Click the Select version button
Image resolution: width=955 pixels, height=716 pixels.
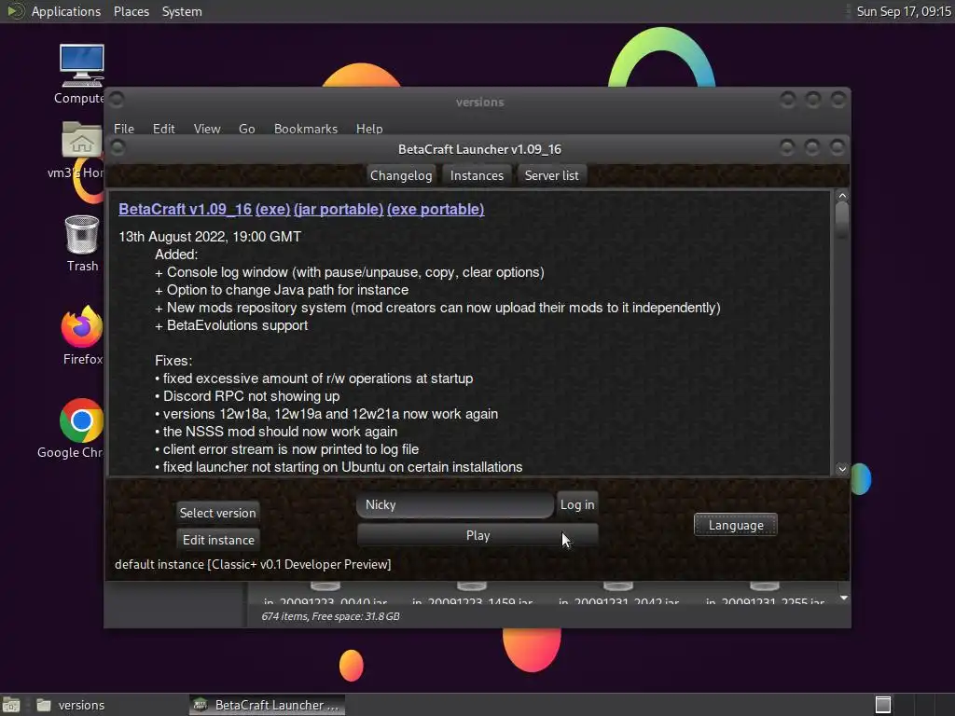point(217,513)
